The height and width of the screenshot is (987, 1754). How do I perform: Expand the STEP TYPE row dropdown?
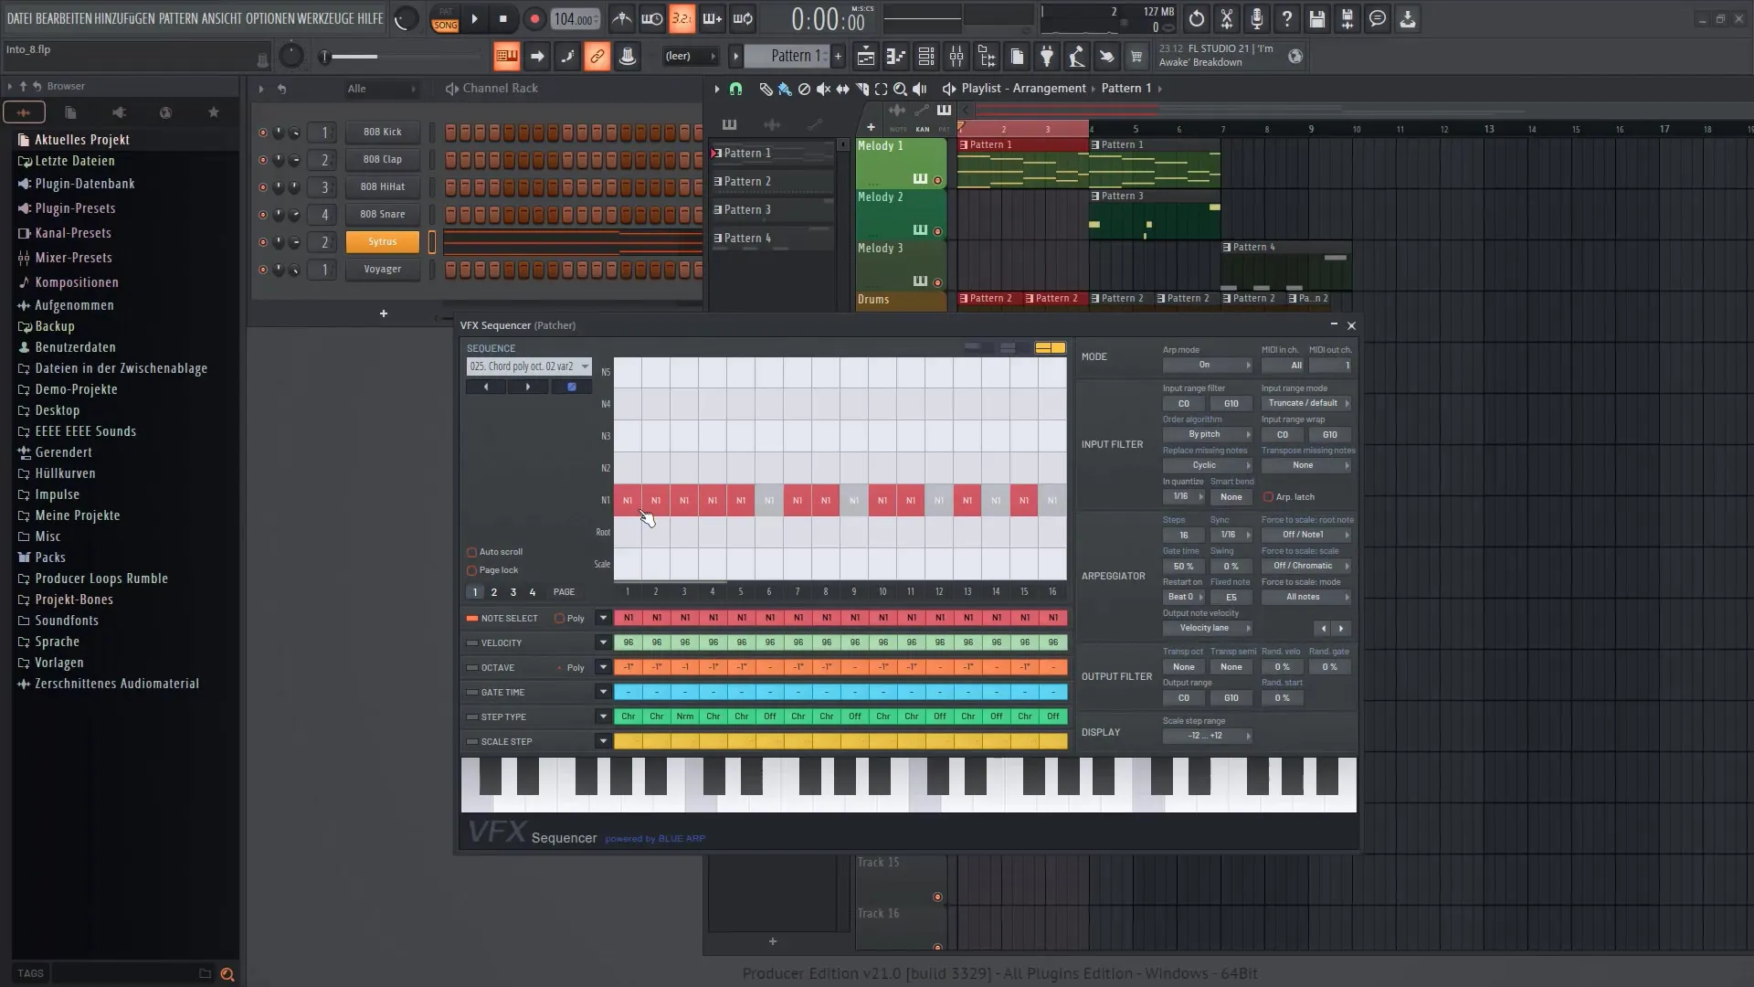604,716
